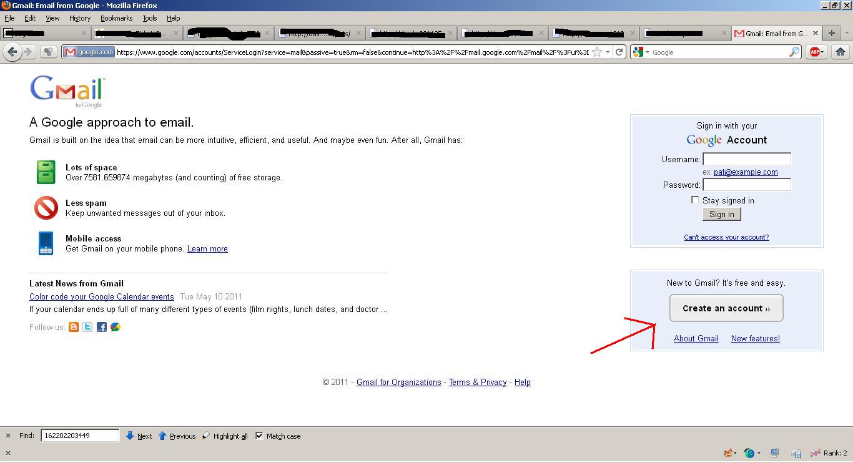Open Color code your Google Calendar events
The image size is (853, 463).
(102, 296)
